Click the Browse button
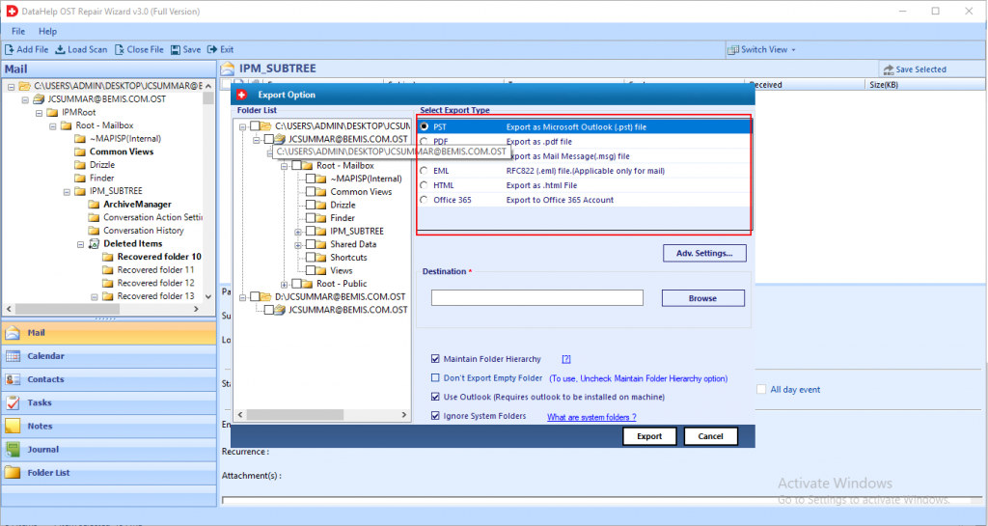Screen dimensions: 988x526 click(702, 298)
